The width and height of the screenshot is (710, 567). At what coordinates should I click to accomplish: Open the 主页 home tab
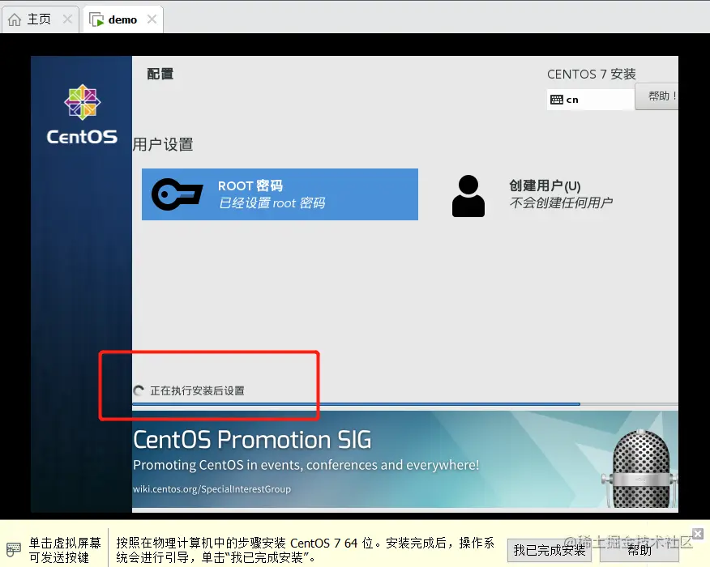click(40, 19)
